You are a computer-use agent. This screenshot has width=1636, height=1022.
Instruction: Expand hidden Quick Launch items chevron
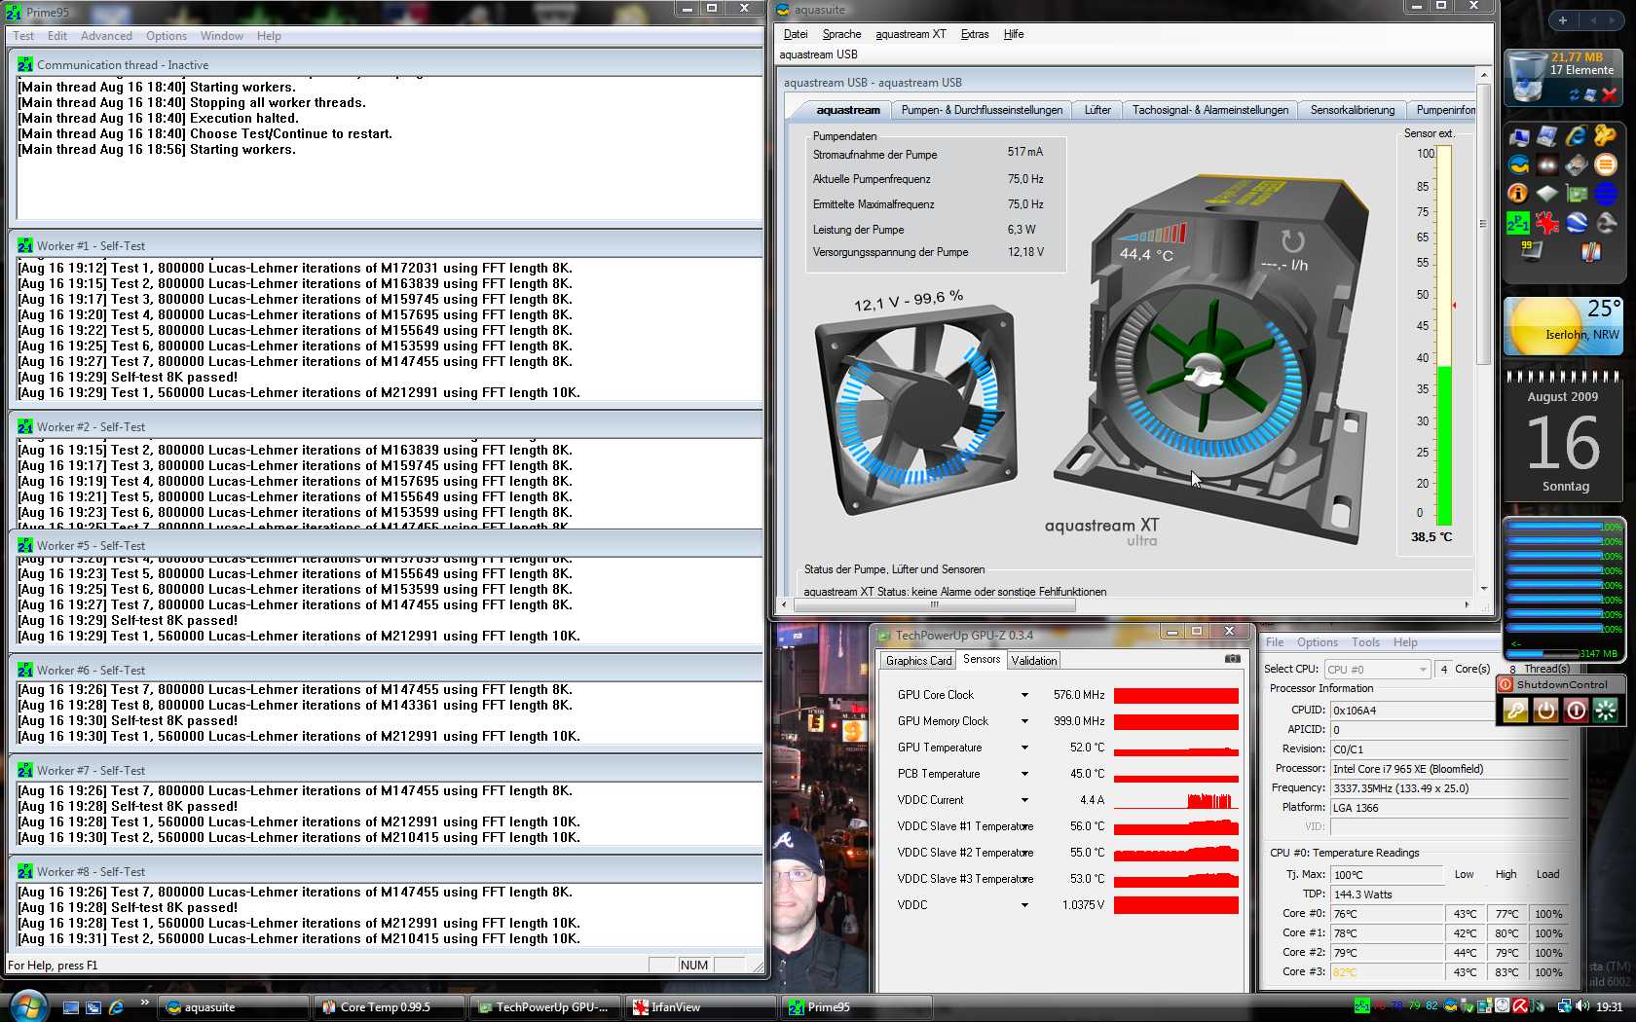pyautogui.click(x=145, y=1003)
